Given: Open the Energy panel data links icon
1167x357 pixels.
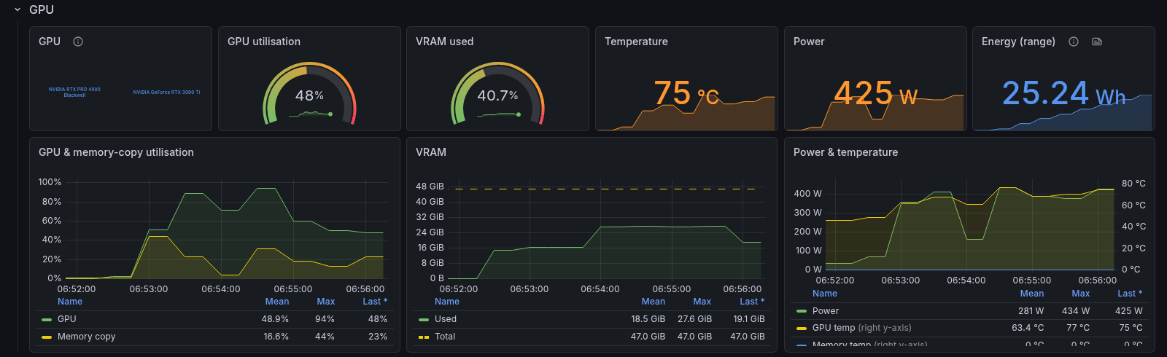Looking at the screenshot, I should point(1096,42).
